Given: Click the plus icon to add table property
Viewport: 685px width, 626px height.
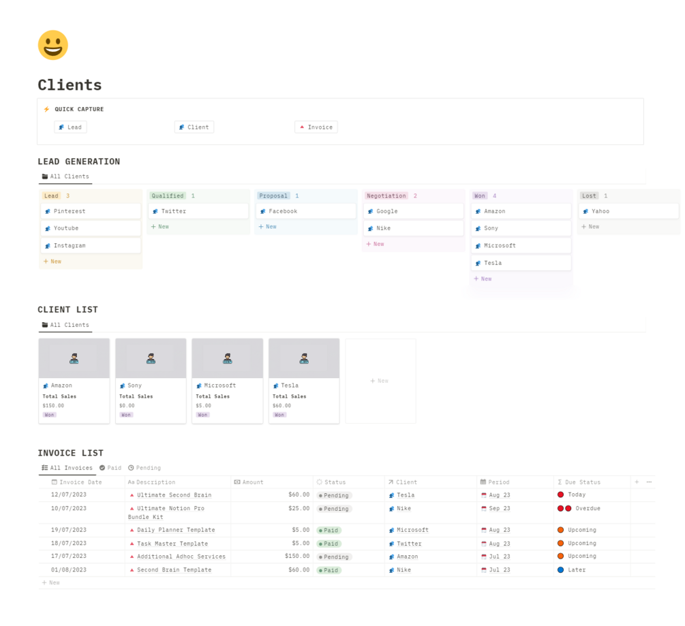Looking at the screenshot, I should [x=637, y=482].
